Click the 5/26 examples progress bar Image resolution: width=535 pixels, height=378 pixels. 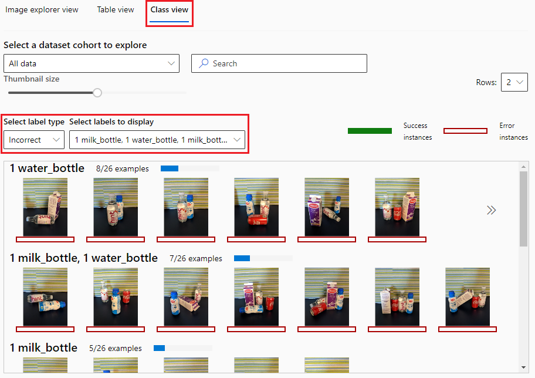pos(183,348)
